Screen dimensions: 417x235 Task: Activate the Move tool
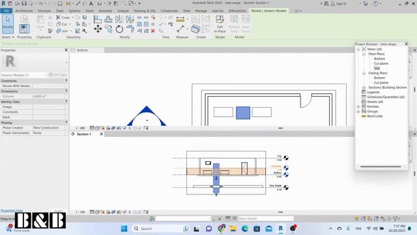point(98,29)
